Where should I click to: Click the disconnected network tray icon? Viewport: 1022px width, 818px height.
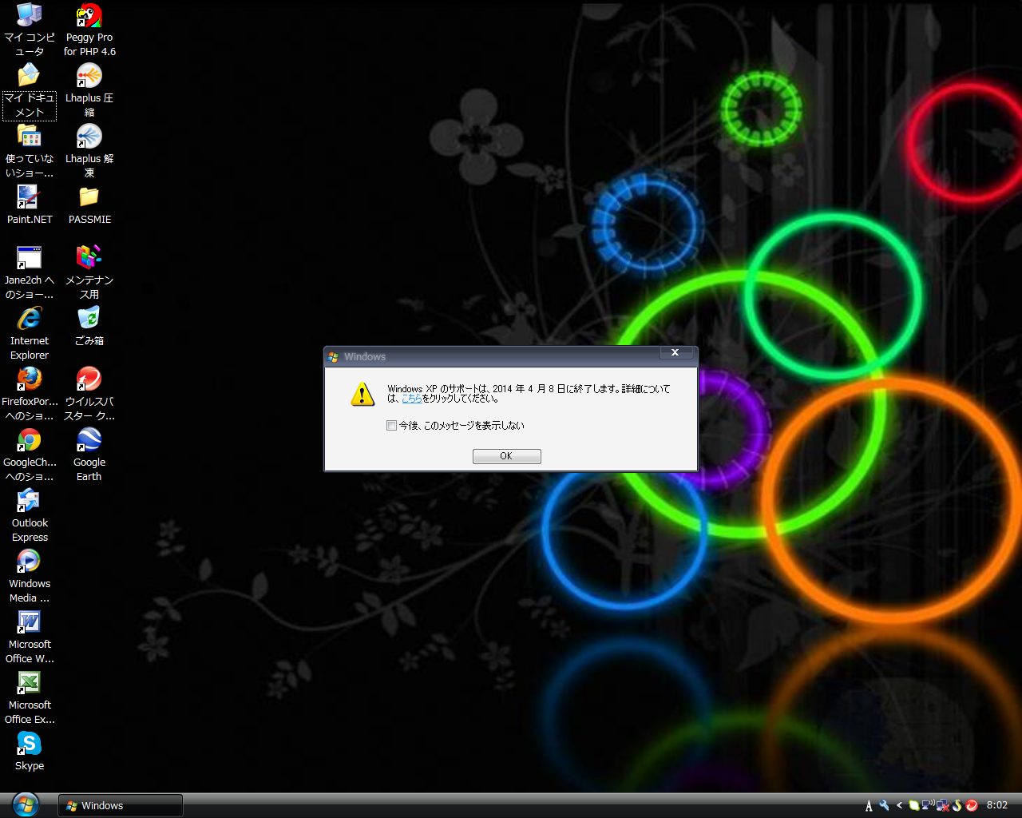pos(943,805)
